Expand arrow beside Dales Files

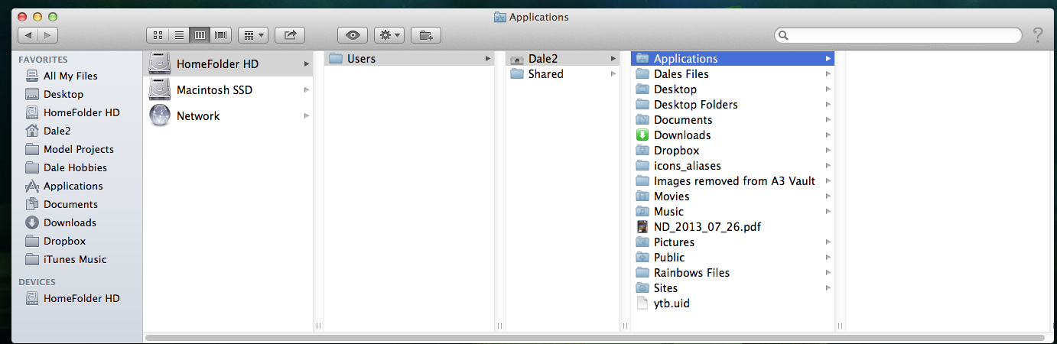pyautogui.click(x=828, y=74)
